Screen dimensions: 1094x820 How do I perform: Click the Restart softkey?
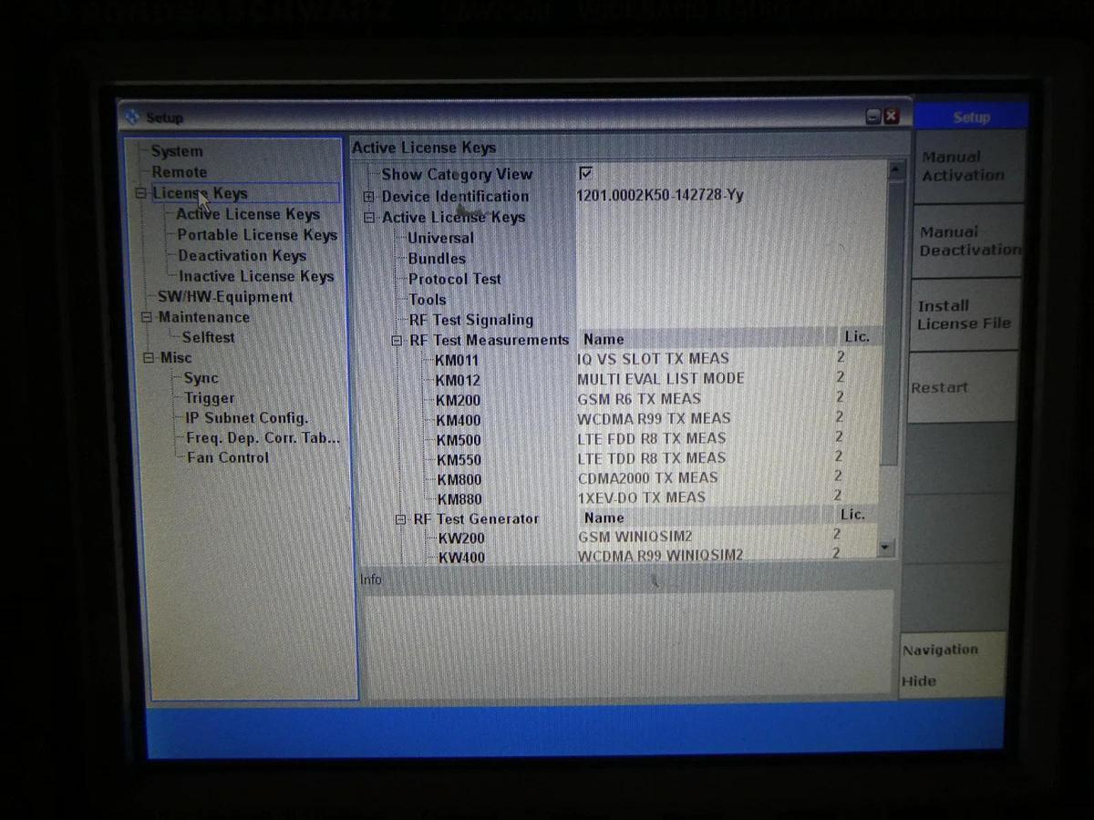click(963, 387)
